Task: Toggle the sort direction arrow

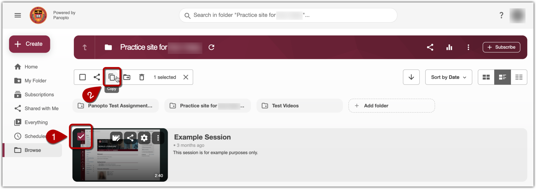Action: click(411, 77)
